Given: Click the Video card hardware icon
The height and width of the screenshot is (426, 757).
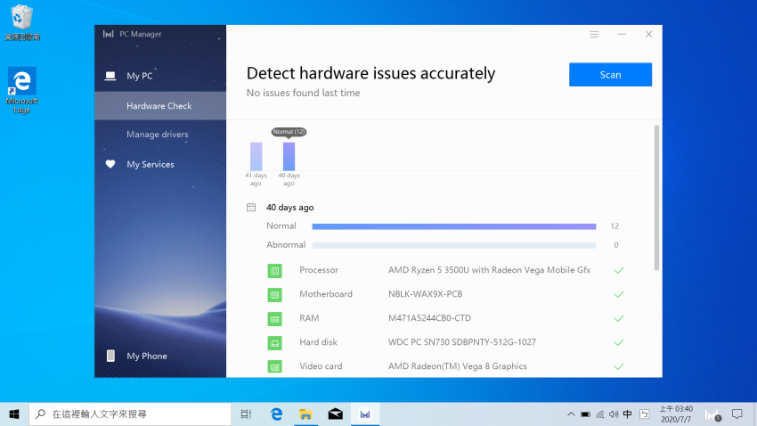Looking at the screenshot, I should 274,366.
